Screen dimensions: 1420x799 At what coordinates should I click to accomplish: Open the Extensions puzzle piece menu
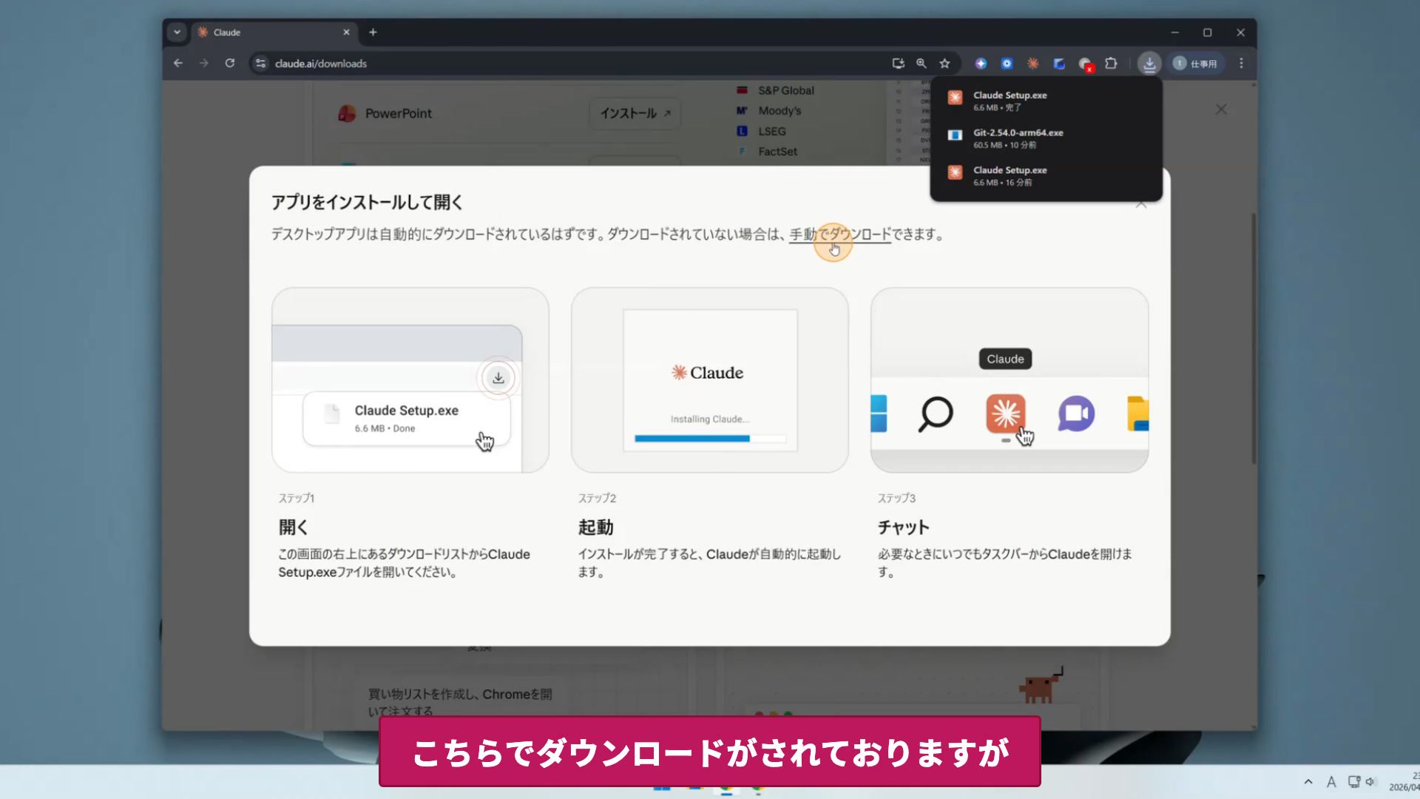pyautogui.click(x=1111, y=64)
